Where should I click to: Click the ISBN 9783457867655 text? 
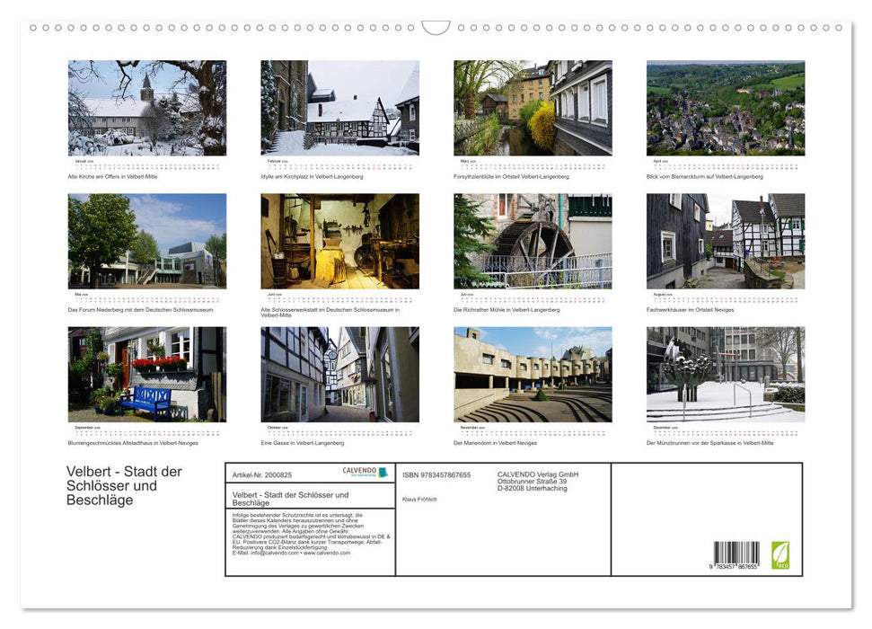(437, 474)
